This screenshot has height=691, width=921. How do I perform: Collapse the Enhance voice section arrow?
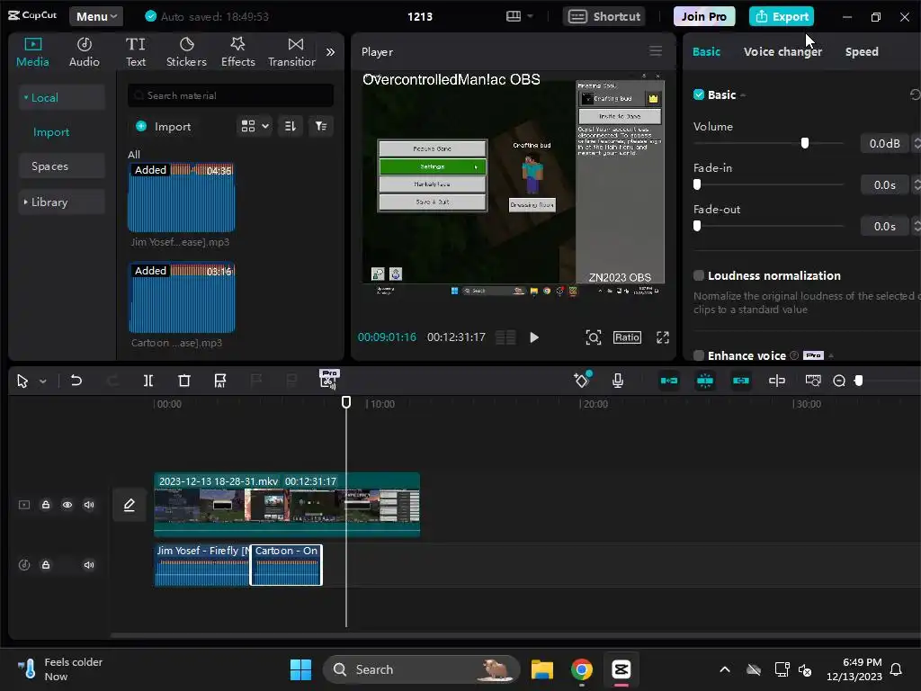pyautogui.click(x=831, y=356)
